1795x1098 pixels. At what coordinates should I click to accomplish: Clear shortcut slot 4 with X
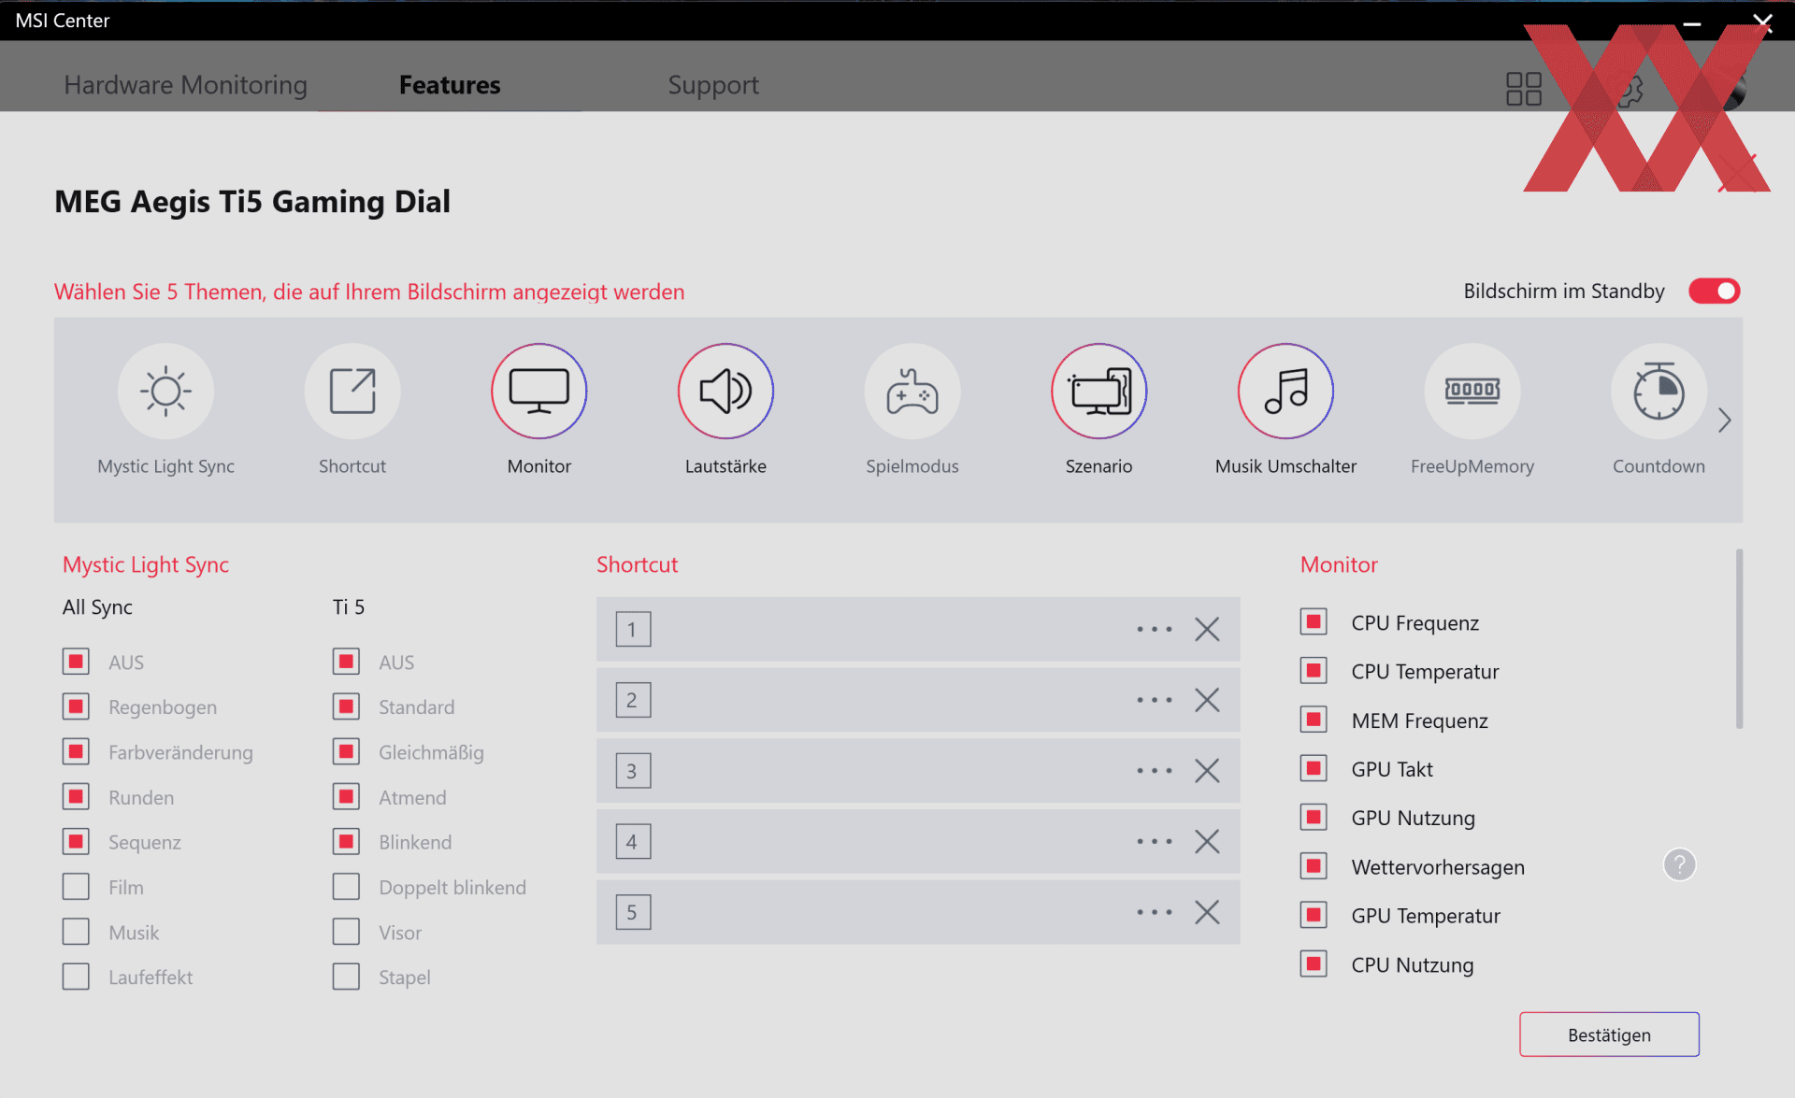[1207, 841]
